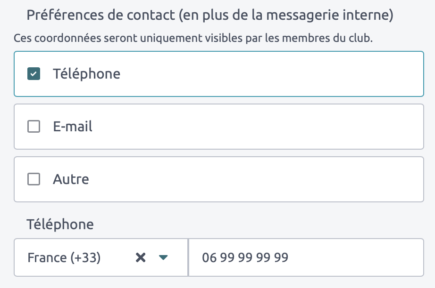
Task: Select the E-mail option label text
Action: (x=73, y=127)
